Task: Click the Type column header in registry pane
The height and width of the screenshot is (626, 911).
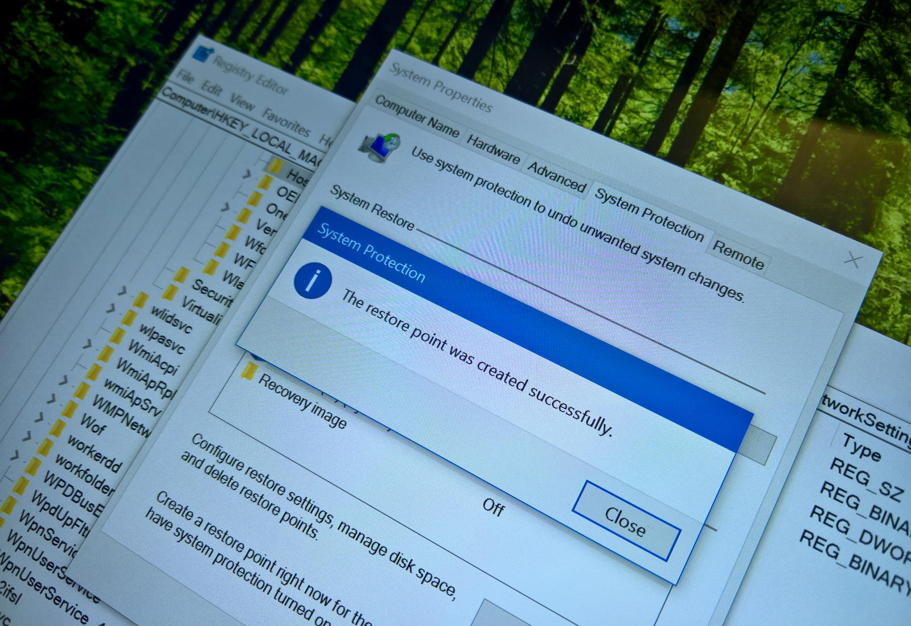Action: (x=862, y=448)
